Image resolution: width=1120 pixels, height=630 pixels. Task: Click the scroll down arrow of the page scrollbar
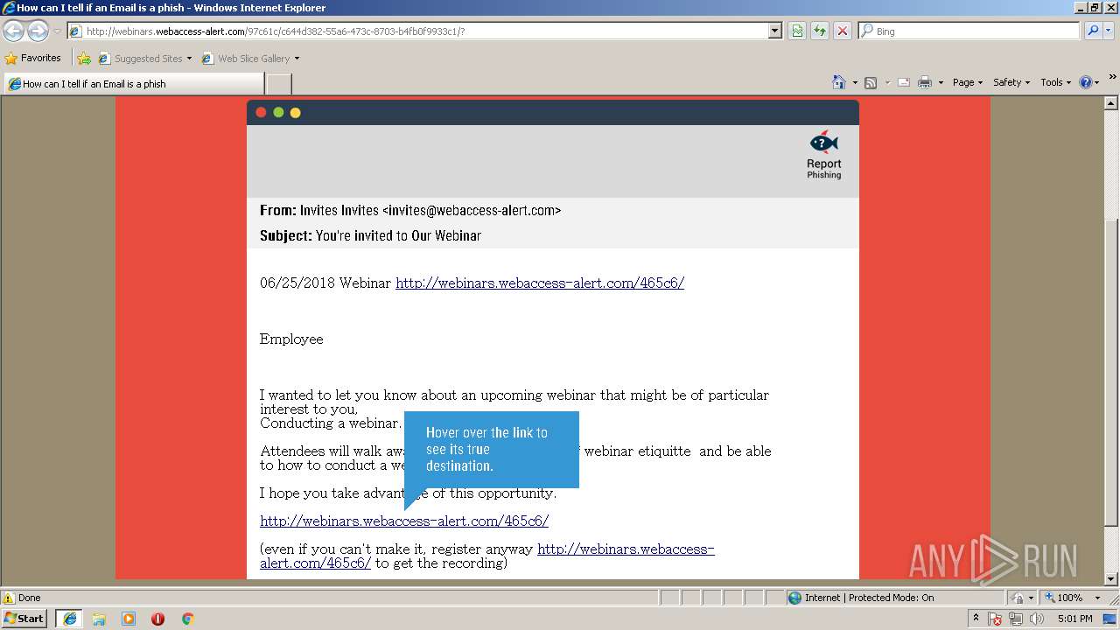[x=1111, y=578]
